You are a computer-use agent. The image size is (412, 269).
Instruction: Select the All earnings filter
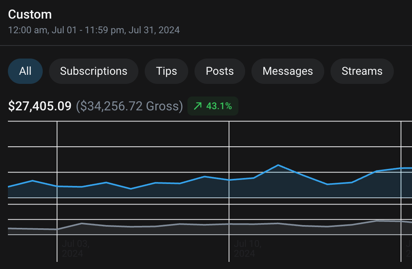[x=25, y=71]
